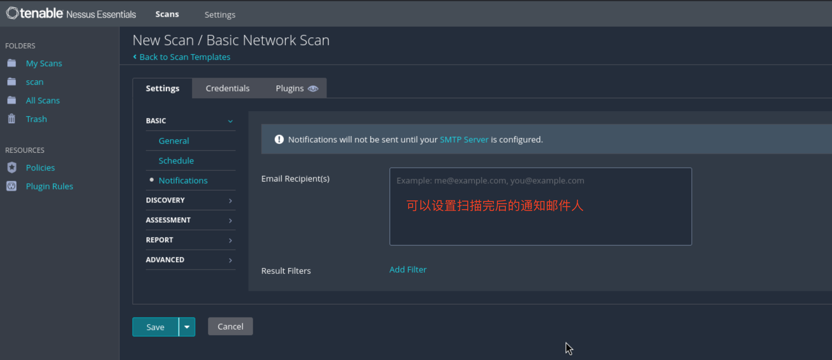Viewport: 832px width, 360px height.
Task: Click the FOLDERS sidebar heading
Action: 20,46
